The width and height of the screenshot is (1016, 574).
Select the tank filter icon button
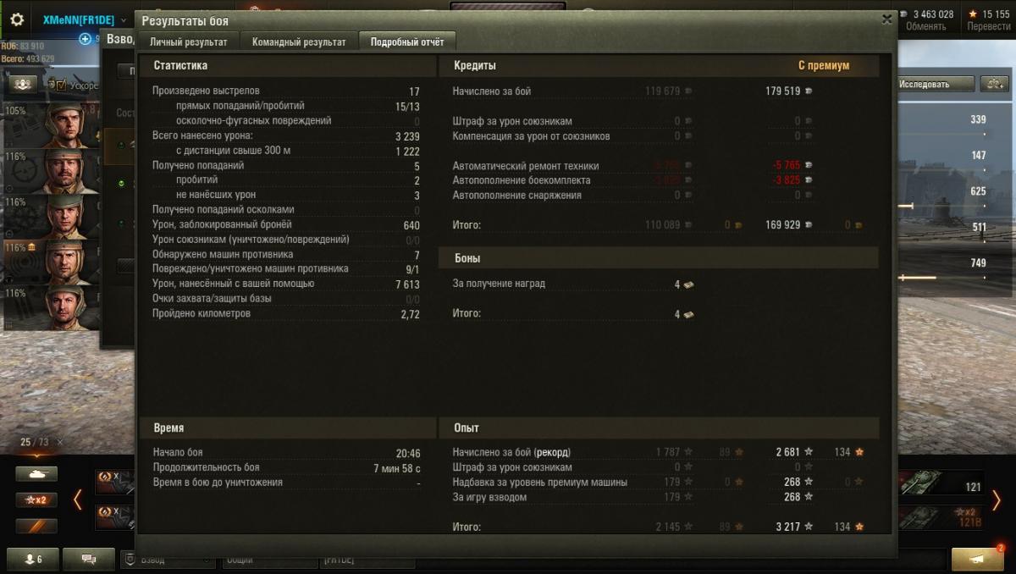pos(36,474)
